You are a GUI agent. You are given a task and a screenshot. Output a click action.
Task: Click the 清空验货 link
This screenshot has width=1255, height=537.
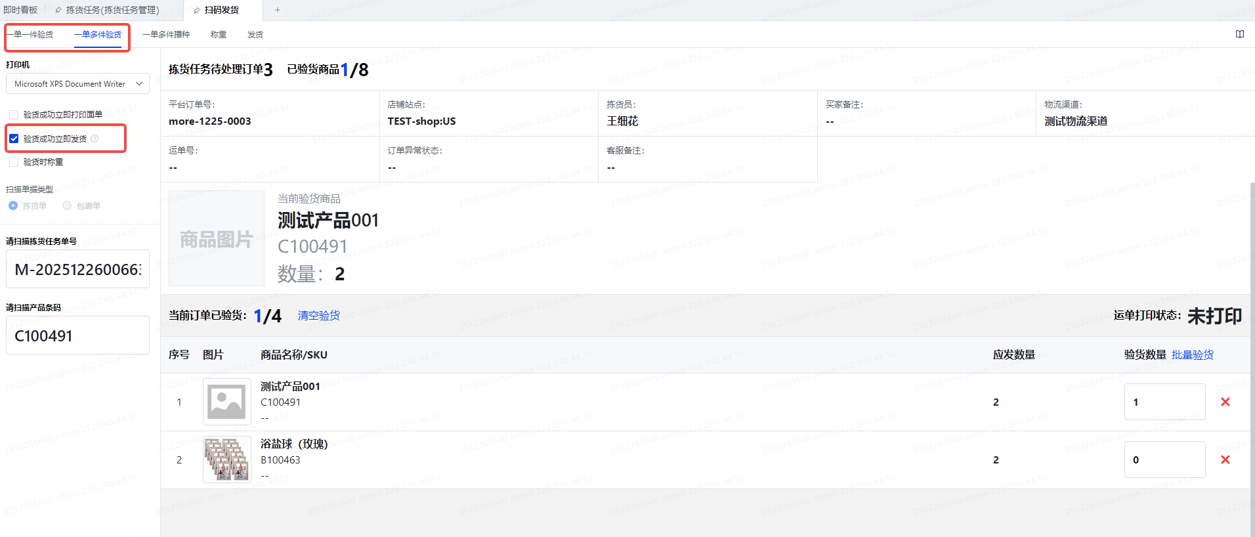click(319, 316)
